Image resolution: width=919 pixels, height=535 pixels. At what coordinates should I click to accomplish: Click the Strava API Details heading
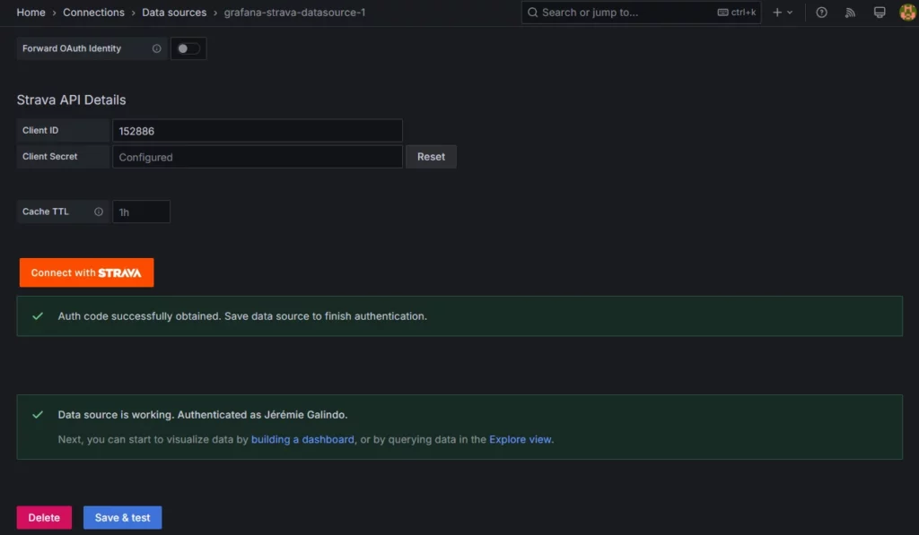tap(71, 99)
